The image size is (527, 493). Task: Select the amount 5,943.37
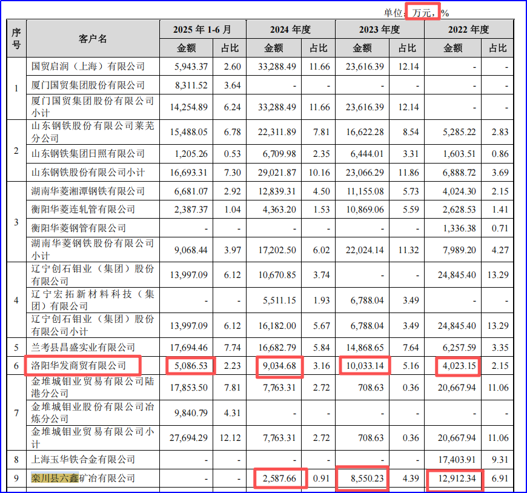click(191, 67)
